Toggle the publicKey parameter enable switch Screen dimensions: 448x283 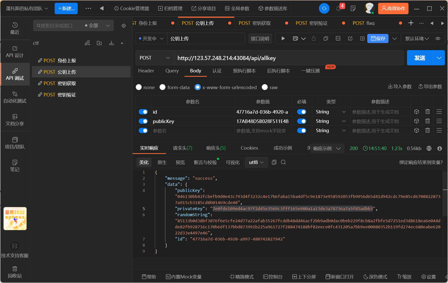pyautogui.click(x=143, y=121)
